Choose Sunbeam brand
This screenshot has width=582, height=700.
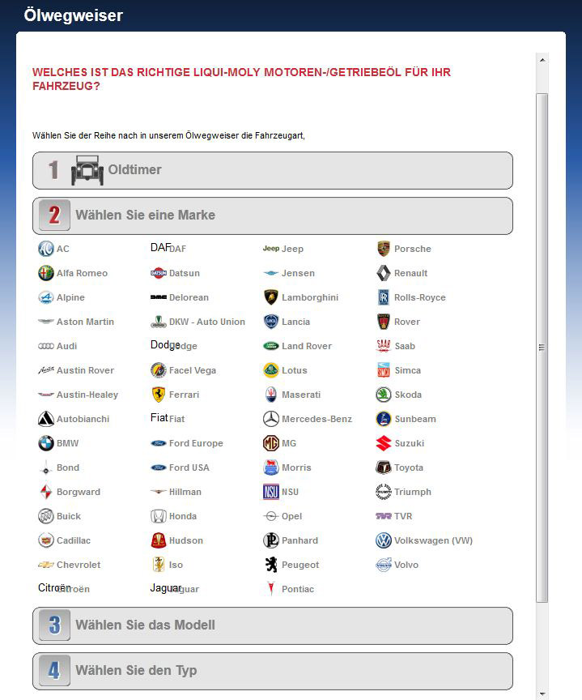415,419
